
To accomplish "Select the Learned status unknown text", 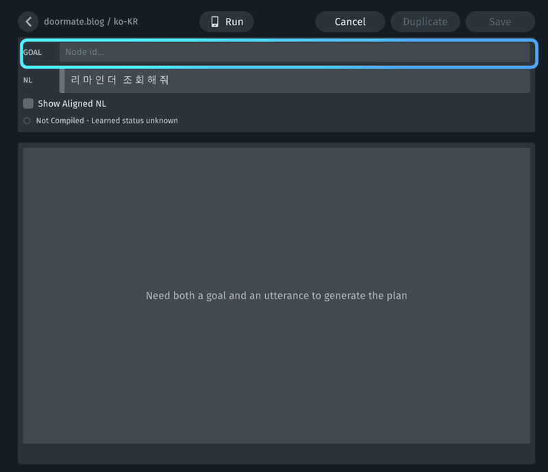I will point(134,121).
